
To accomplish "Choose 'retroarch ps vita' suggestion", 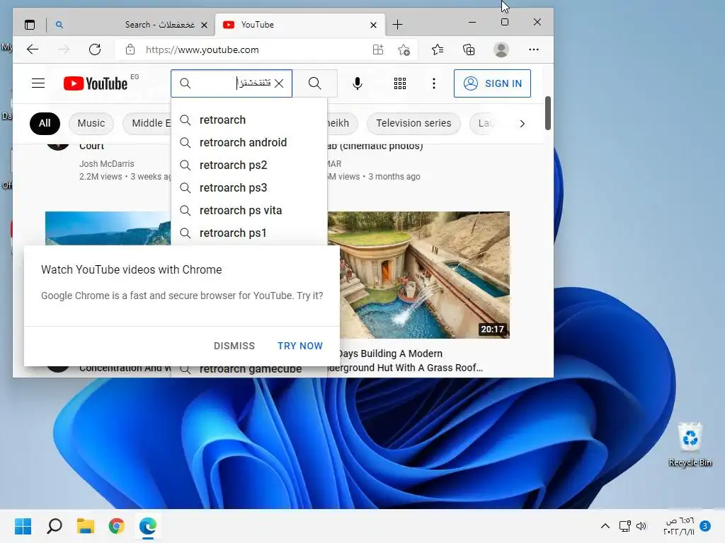I will click(249, 211).
